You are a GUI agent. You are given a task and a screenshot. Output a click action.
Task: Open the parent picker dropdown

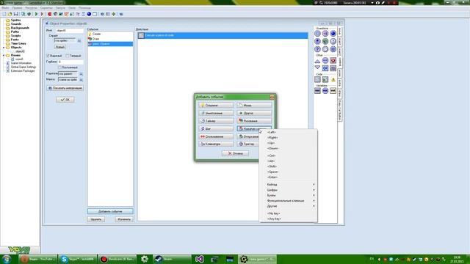tap(81, 74)
